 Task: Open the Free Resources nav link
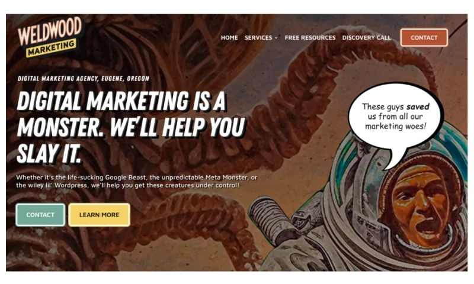point(310,38)
